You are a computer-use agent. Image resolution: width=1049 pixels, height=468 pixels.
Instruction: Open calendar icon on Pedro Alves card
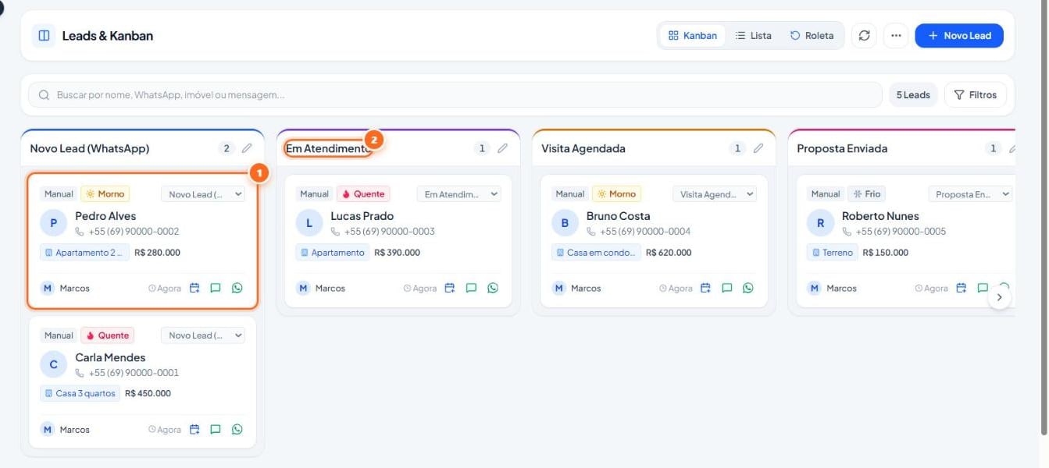click(194, 288)
